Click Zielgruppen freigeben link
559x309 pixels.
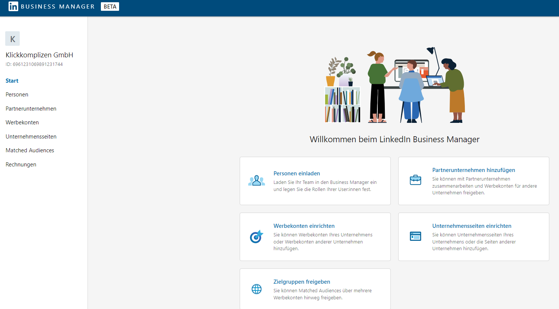302,282
